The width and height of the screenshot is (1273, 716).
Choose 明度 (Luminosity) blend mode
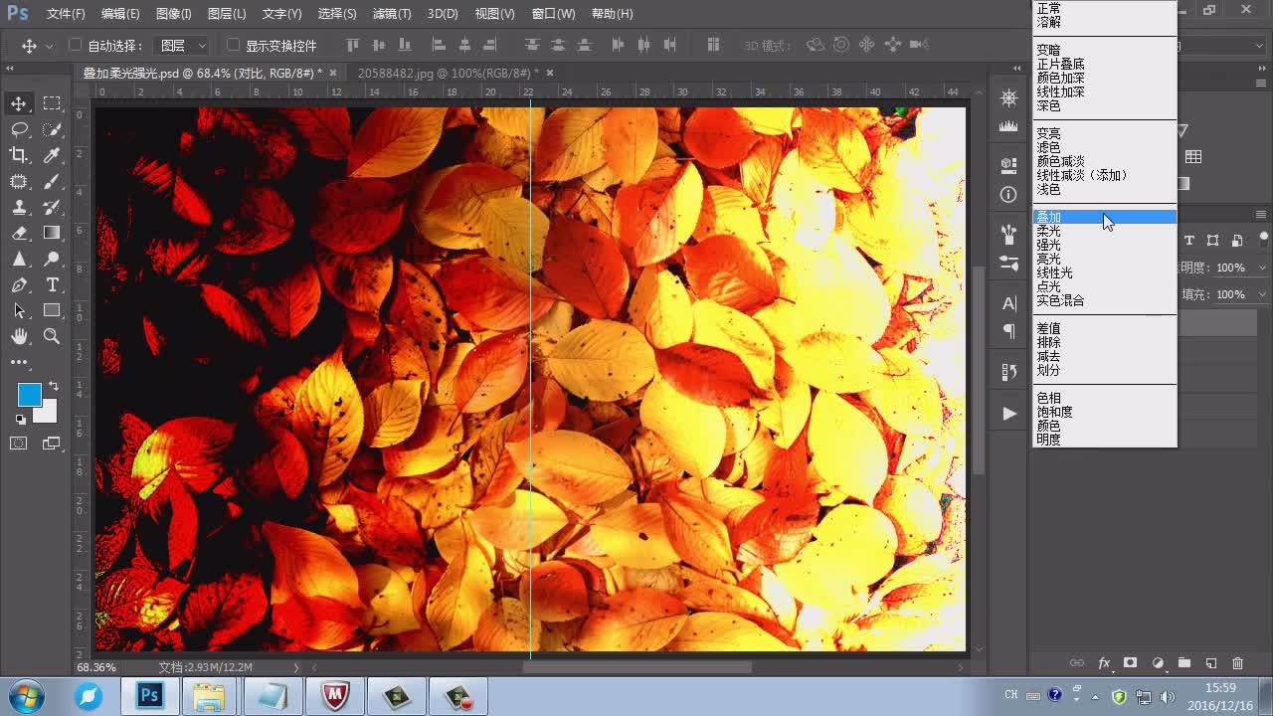click(x=1048, y=440)
